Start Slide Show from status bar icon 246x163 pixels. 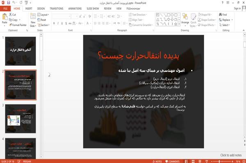(207, 161)
